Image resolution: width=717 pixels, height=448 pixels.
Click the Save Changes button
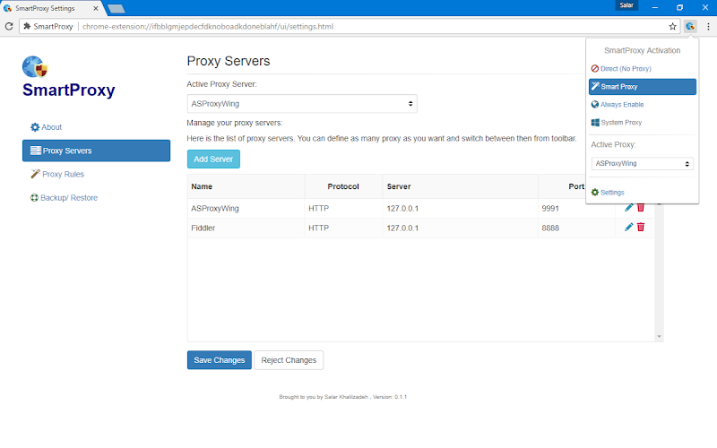point(220,360)
